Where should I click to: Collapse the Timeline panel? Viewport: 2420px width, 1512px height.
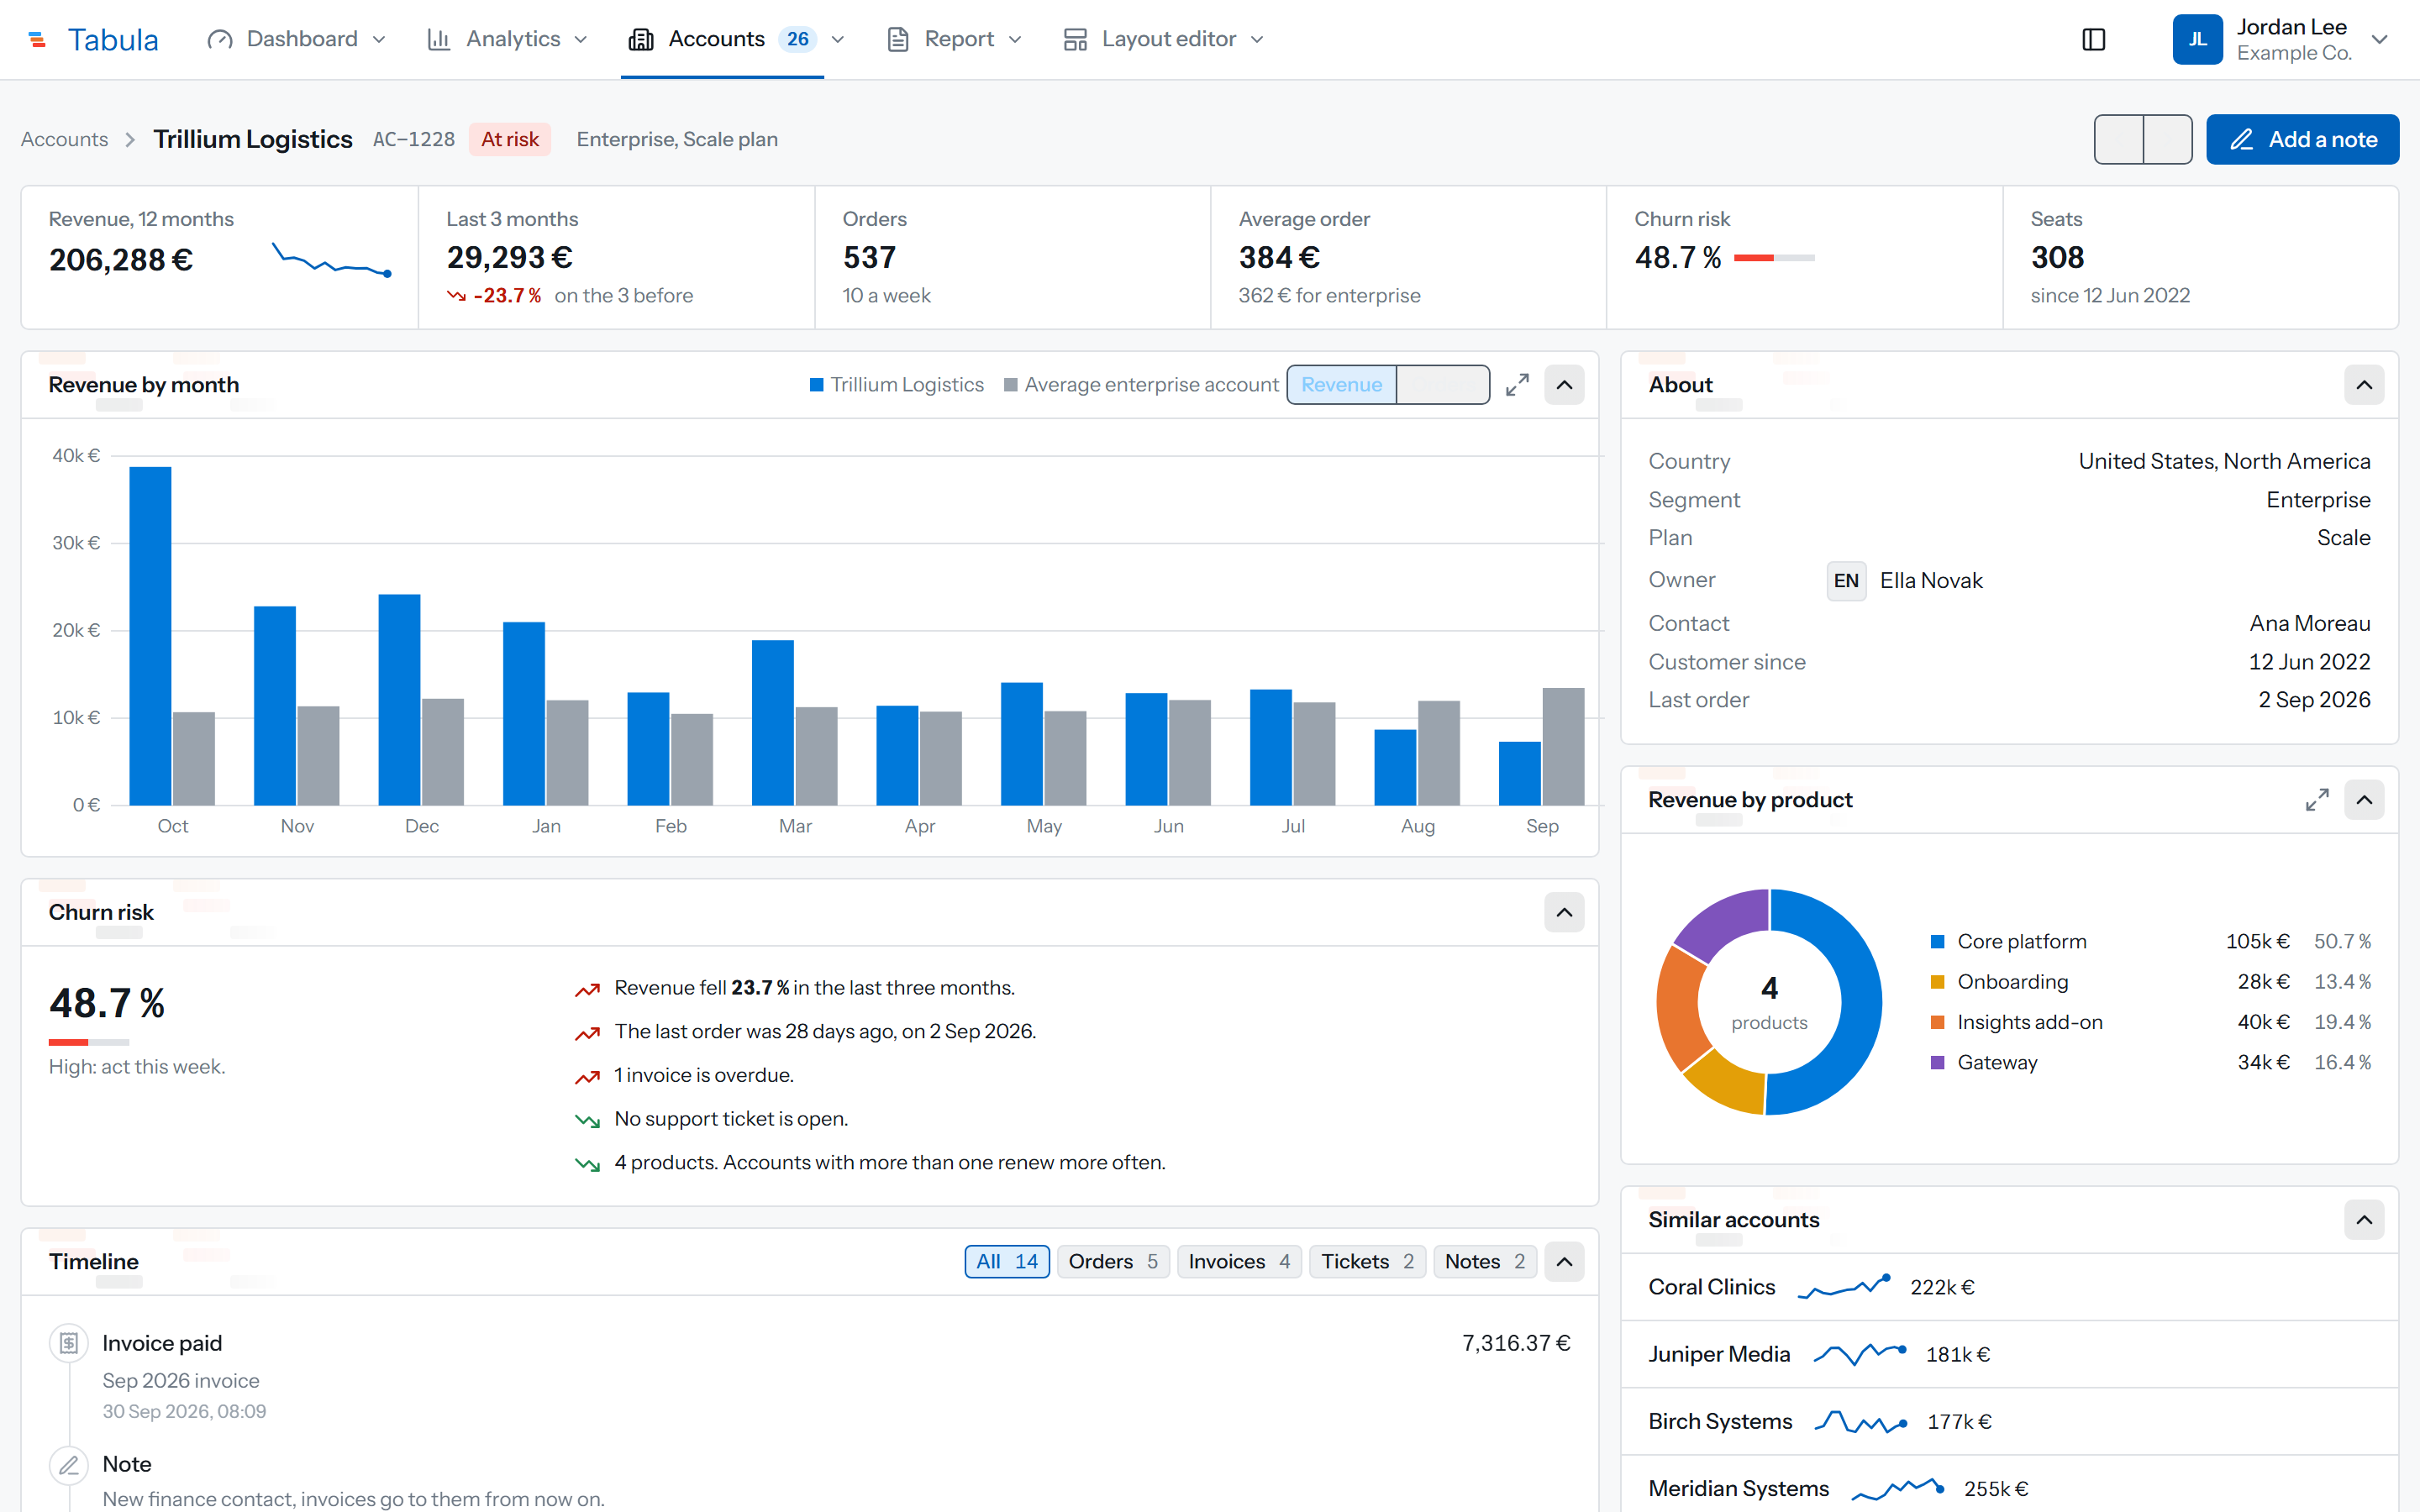click(x=1564, y=1262)
